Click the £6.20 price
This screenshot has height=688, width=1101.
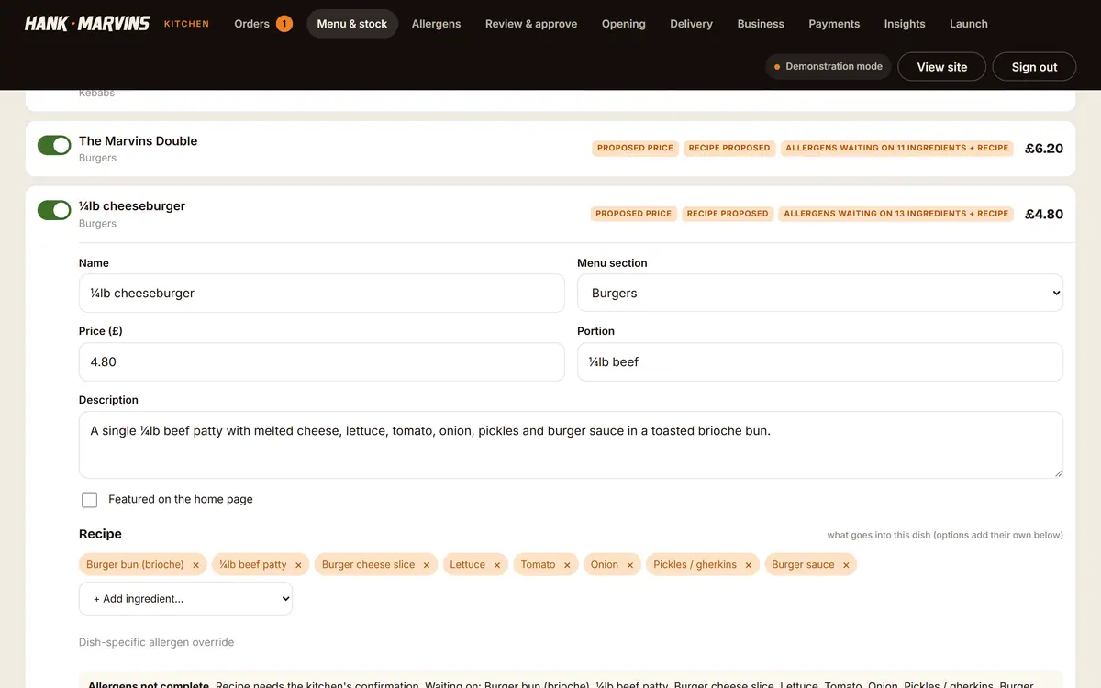(1044, 148)
